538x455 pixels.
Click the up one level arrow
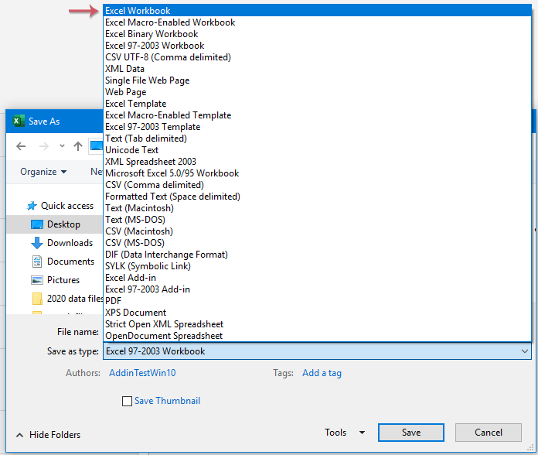(x=77, y=146)
